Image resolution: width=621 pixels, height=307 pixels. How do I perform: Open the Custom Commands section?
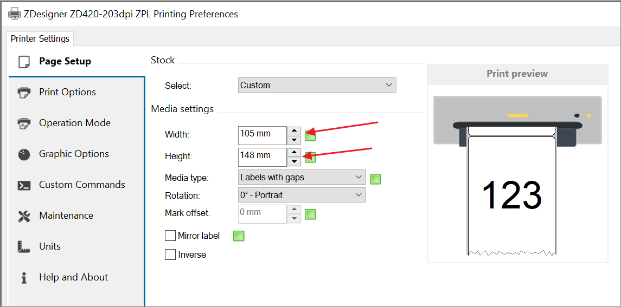[x=76, y=185]
